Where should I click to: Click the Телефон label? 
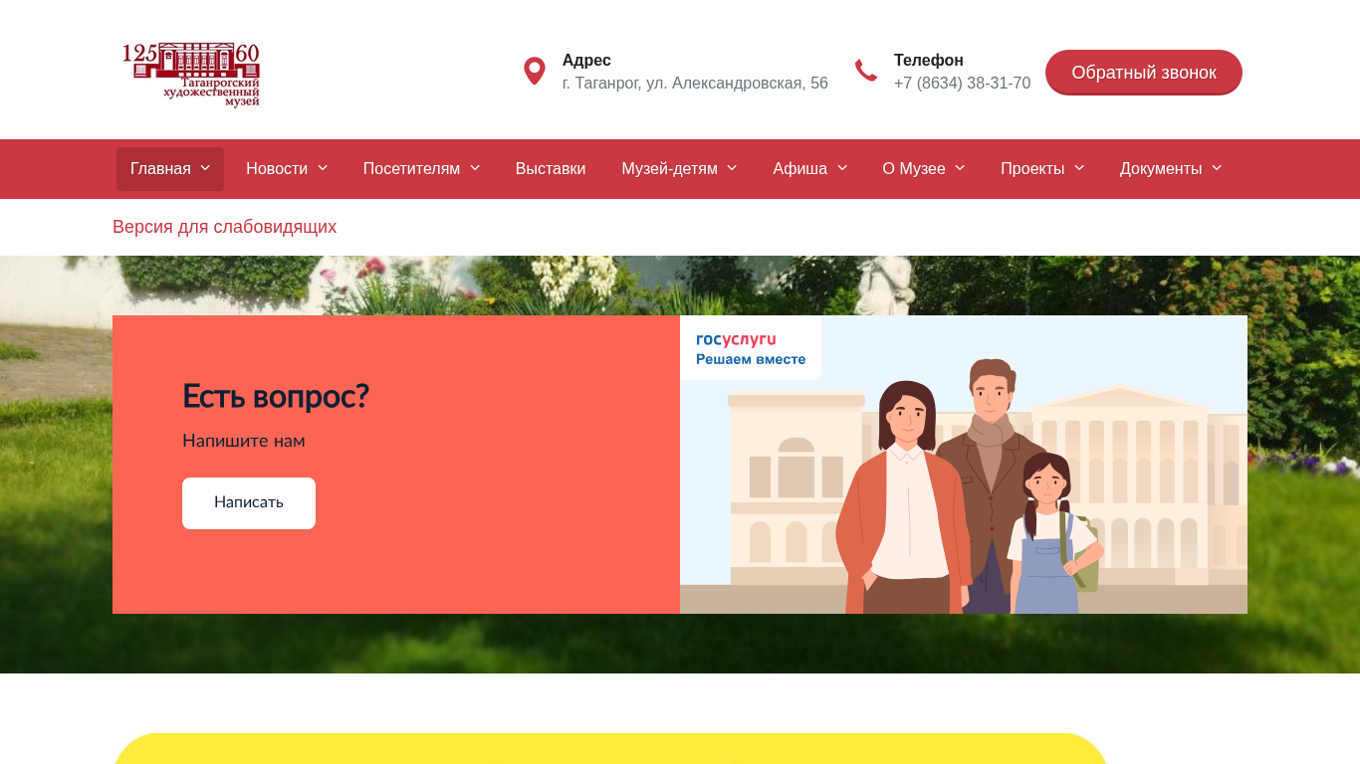929,61
